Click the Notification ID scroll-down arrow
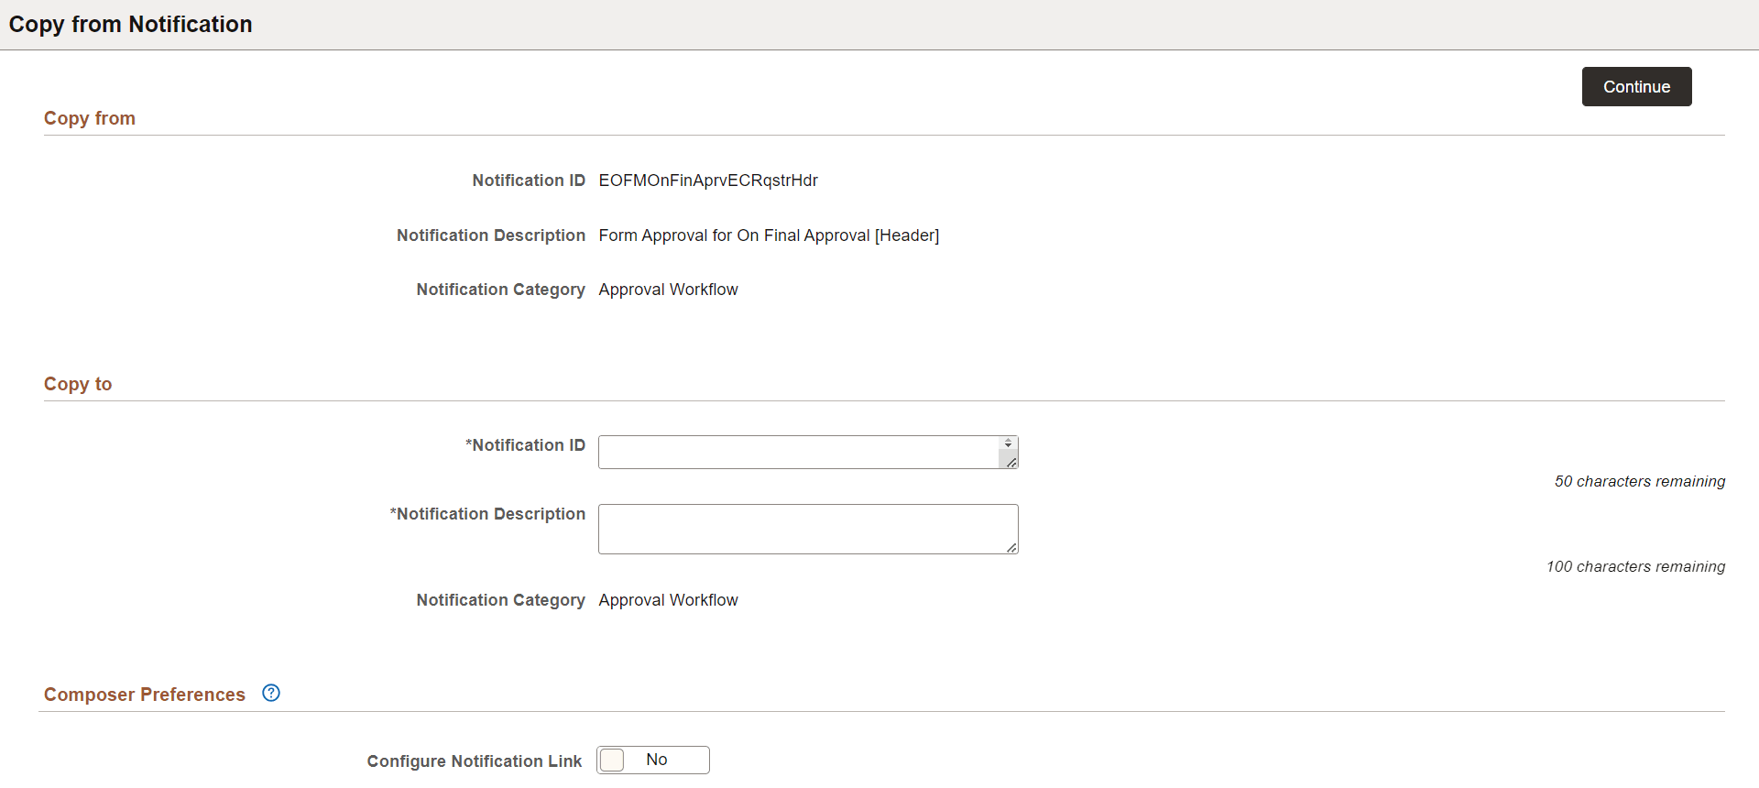Viewport: 1759px width, 788px height. pos(1008,445)
